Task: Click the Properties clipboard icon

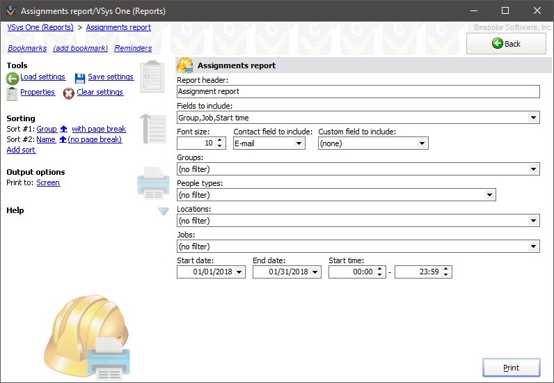Action: [x=13, y=93]
